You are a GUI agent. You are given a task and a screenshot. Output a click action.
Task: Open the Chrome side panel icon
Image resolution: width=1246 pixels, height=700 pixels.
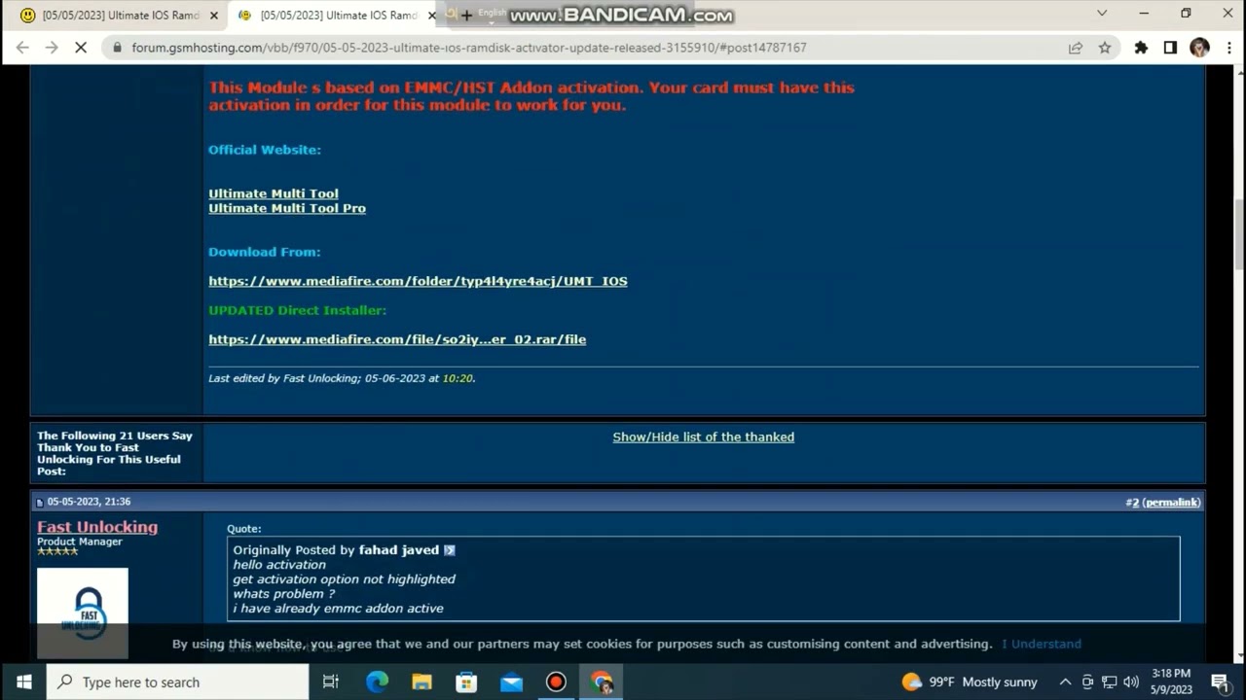[1170, 48]
